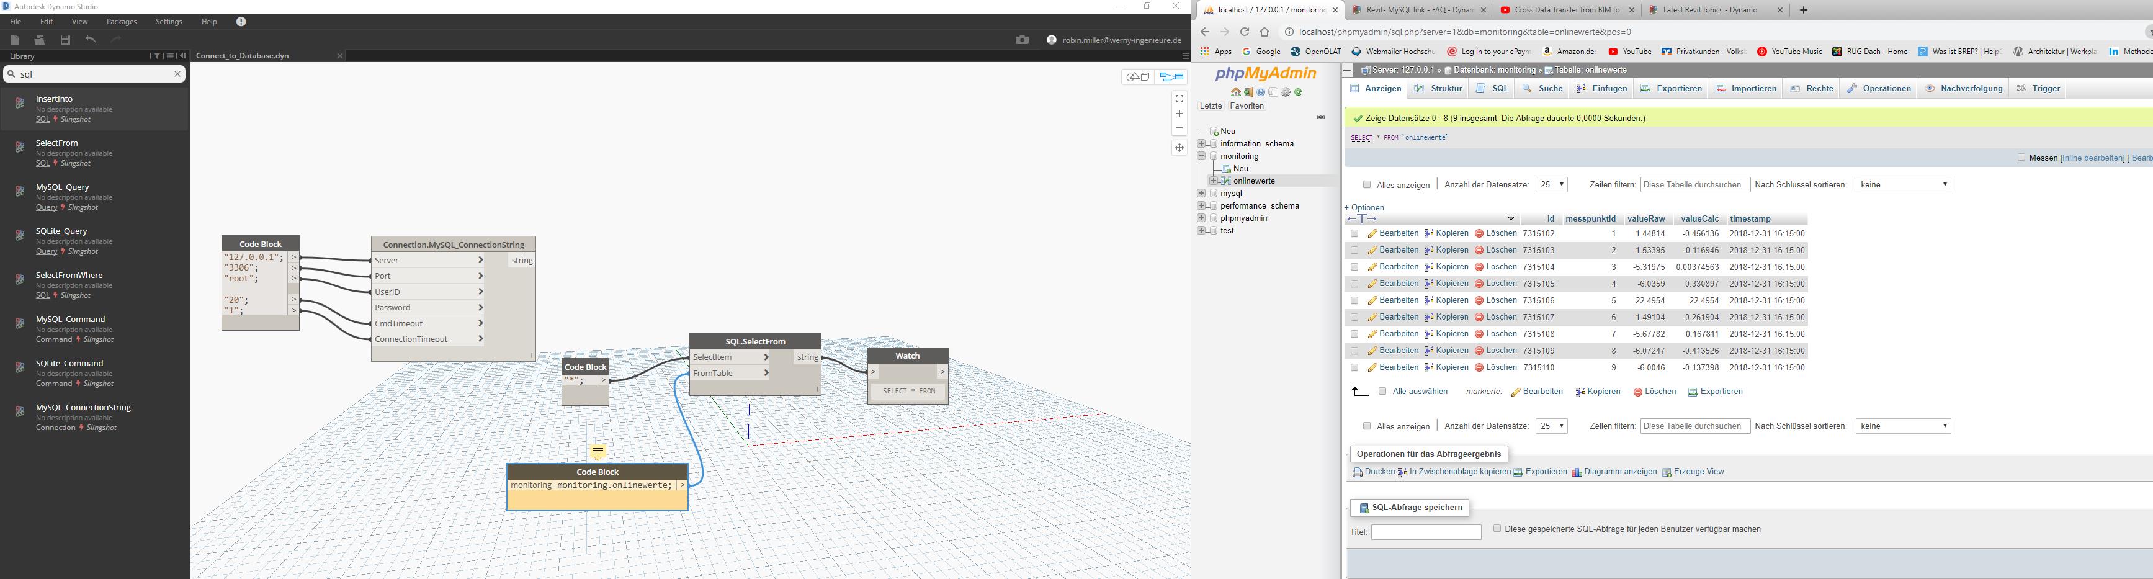
Task: Switch to the Struktur tab in phpMyAdmin
Action: click(1438, 89)
